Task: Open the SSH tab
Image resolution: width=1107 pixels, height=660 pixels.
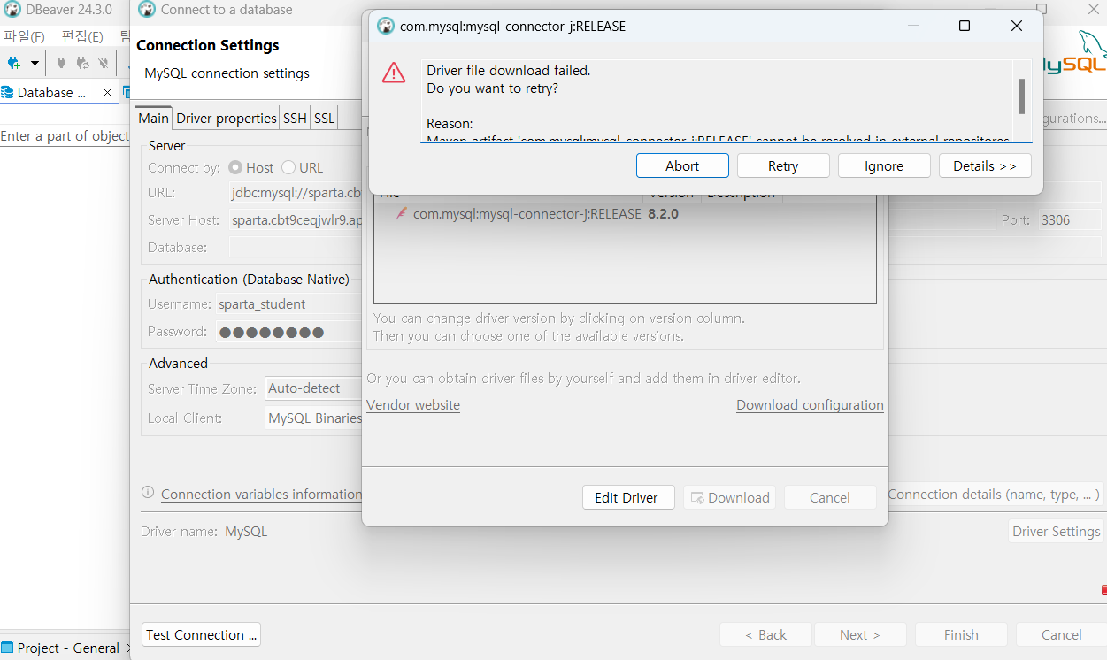Action: coord(295,118)
